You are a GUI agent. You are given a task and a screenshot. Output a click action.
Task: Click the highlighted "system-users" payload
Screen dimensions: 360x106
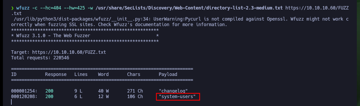click(177, 97)
